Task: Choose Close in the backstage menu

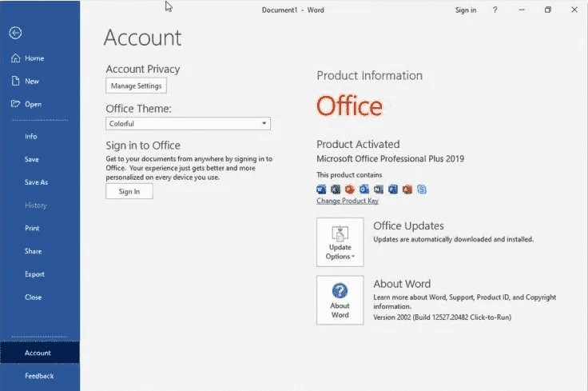Action: (x=33, y=297)
